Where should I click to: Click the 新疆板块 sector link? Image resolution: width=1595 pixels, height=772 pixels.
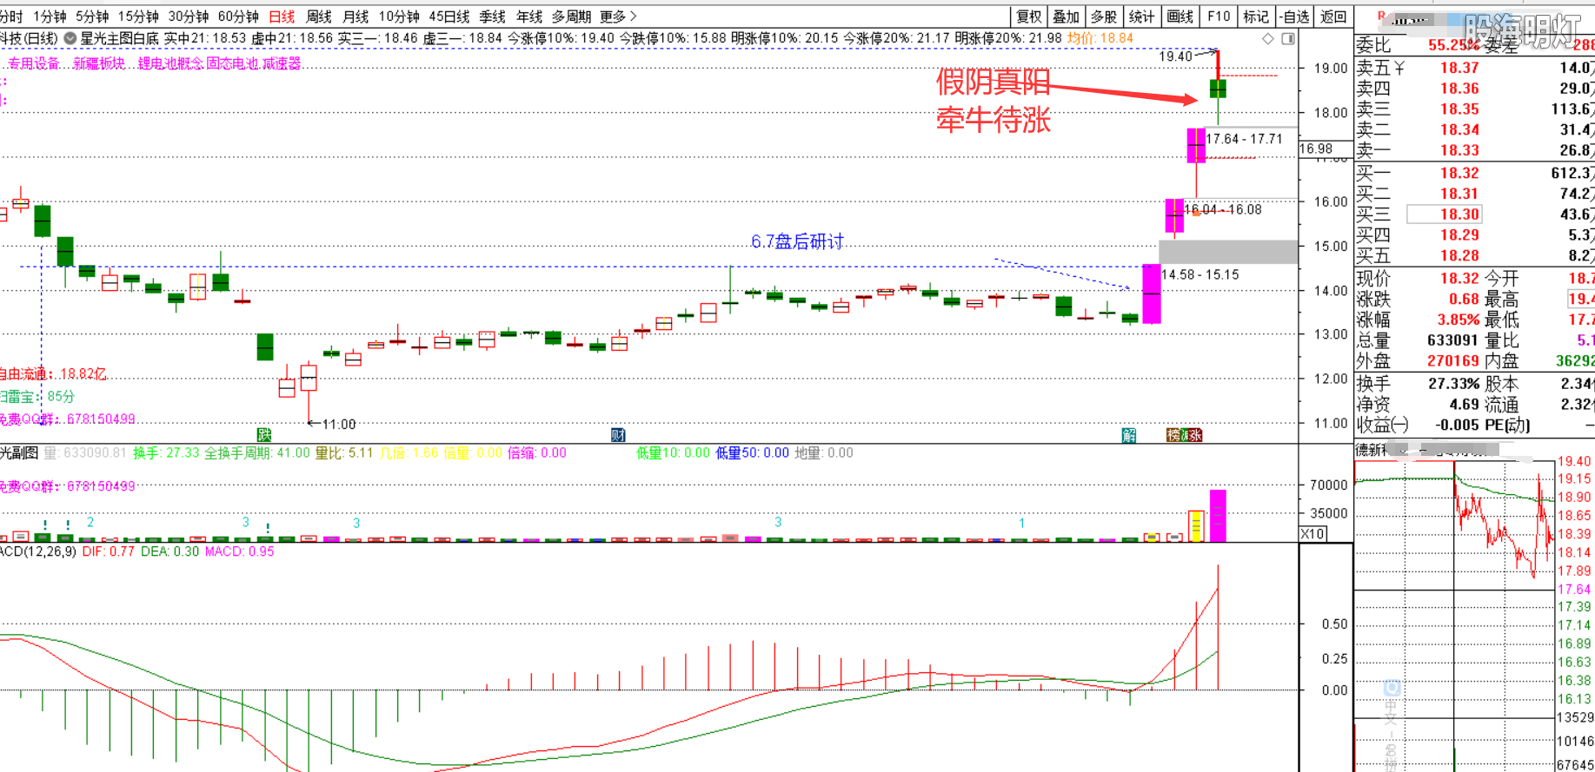98,63
